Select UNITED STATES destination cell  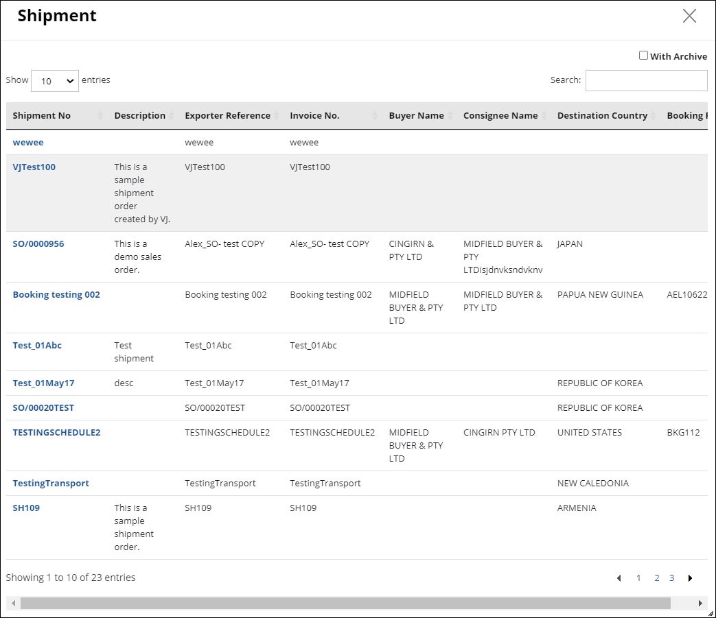coord(590,432)
